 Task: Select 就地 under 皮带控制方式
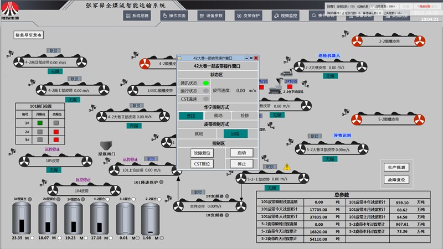click(x=199, y=133)
